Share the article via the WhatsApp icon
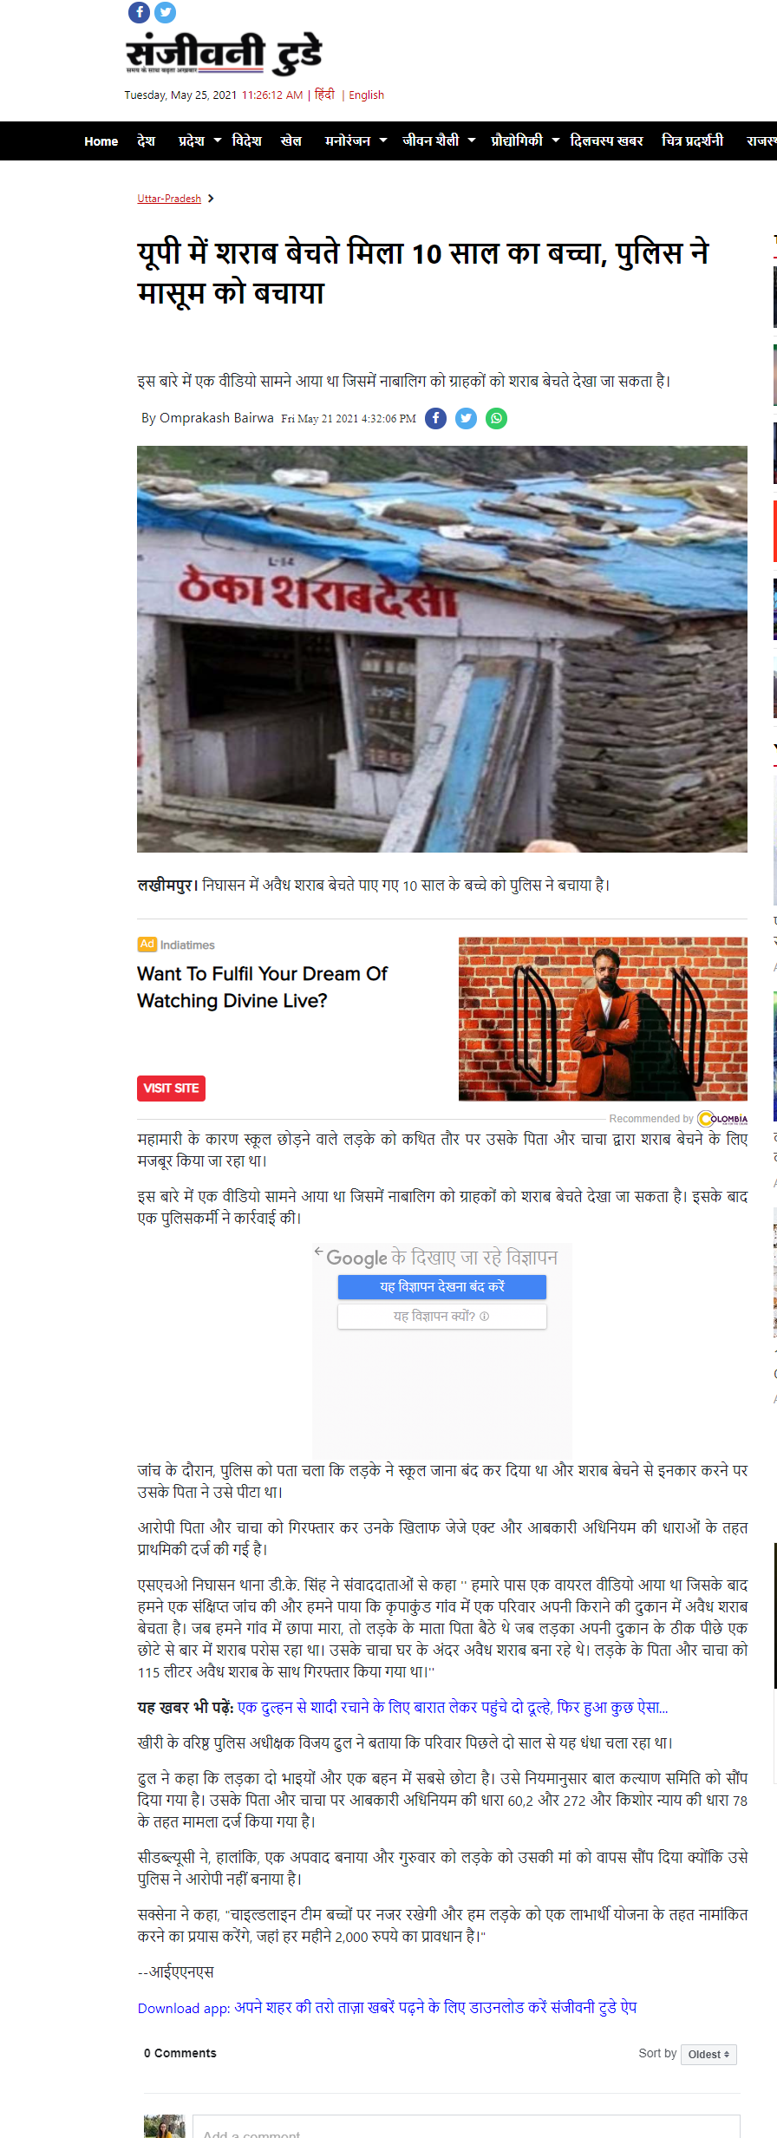777x2138 pixels. [497, 419]
